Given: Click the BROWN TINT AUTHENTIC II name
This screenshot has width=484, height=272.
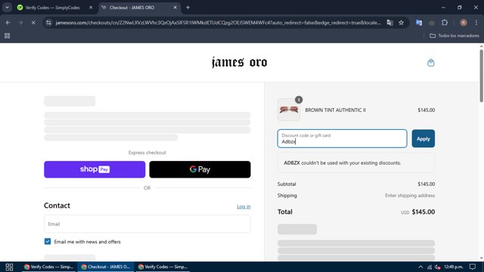Looking at the screenshot, I should pos(335,110).
